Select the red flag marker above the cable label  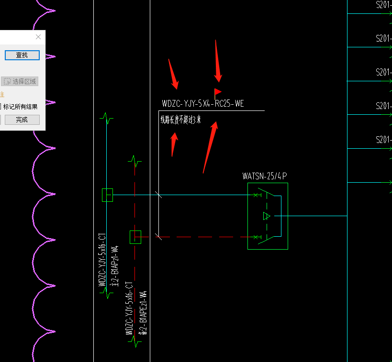tap(218, 93)
